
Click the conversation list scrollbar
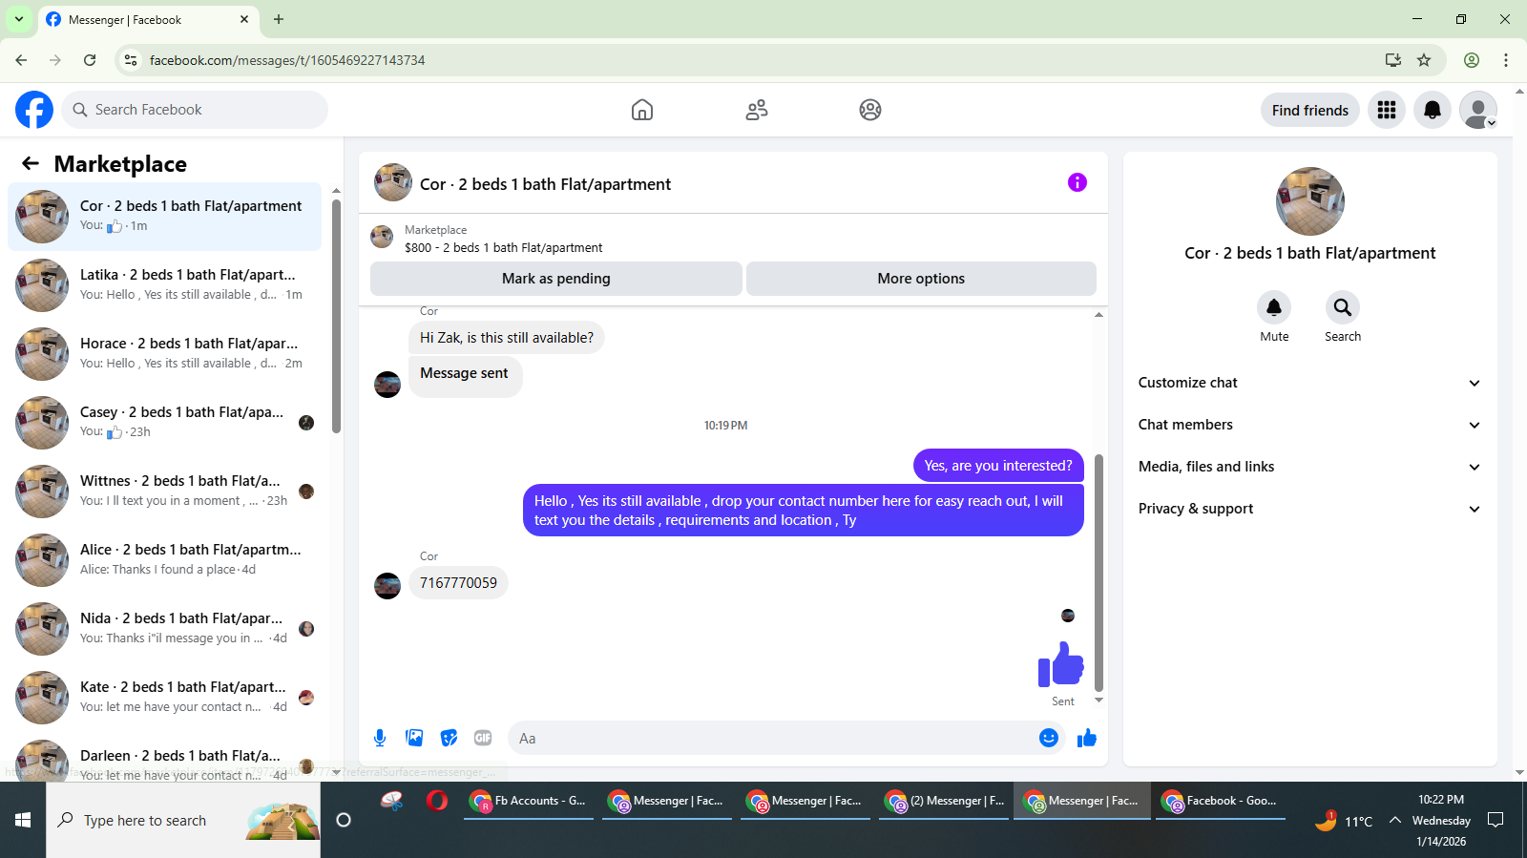pyautogui.click(x=336, y=316)
